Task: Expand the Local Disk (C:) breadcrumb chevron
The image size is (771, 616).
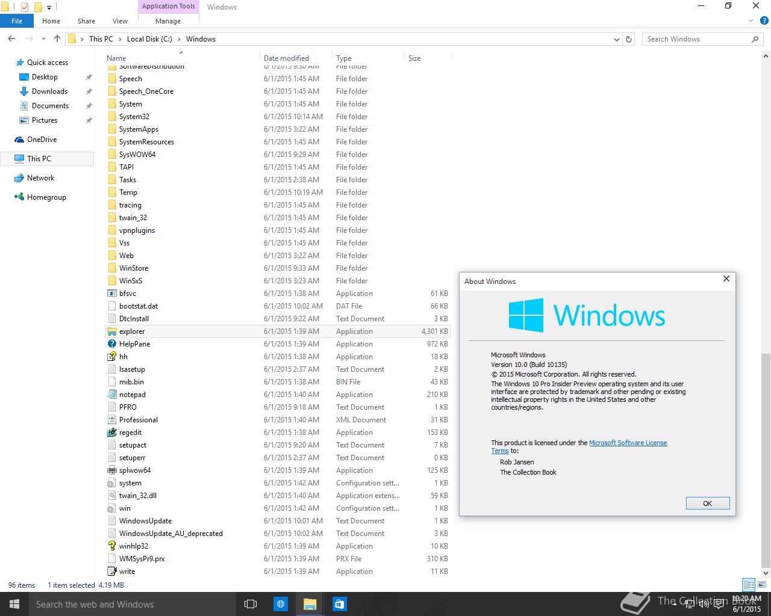Action: click(x=179, y=39)
